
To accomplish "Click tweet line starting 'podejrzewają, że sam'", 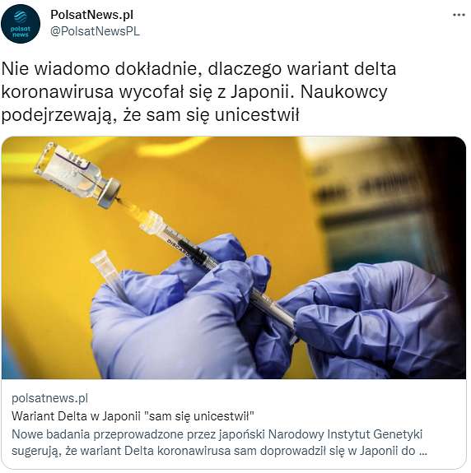I will (x=151, y=115).
